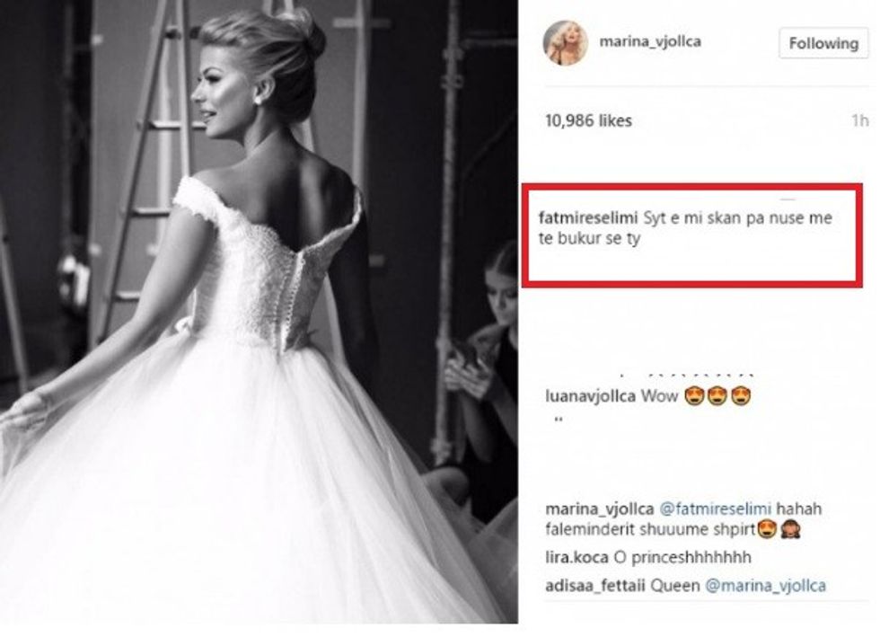The width and height of the screenshot is (880, 637).
Task: Open marina_vjollca profile avatar
Action: pos(566,44)
